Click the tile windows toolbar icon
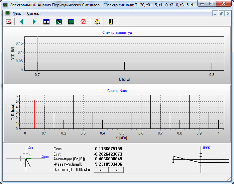This screenshot has width=234, height=184. 46,22
